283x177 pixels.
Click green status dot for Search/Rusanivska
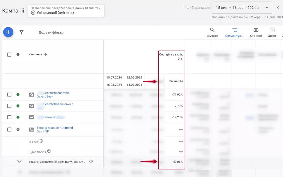coord(18,95)
